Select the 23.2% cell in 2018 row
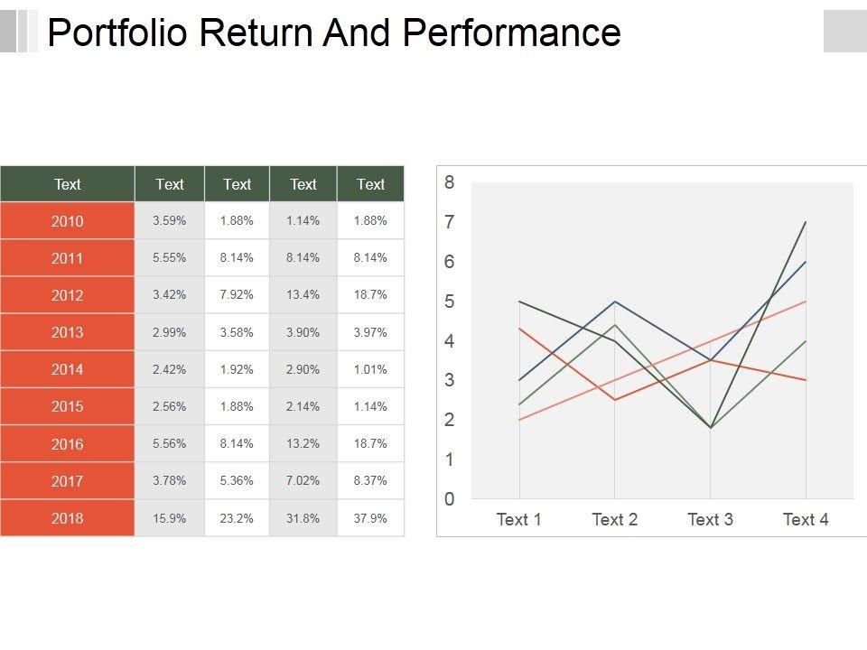Image resolution: width=867 pixels, height=650 pixels. [x=237, y=518]
